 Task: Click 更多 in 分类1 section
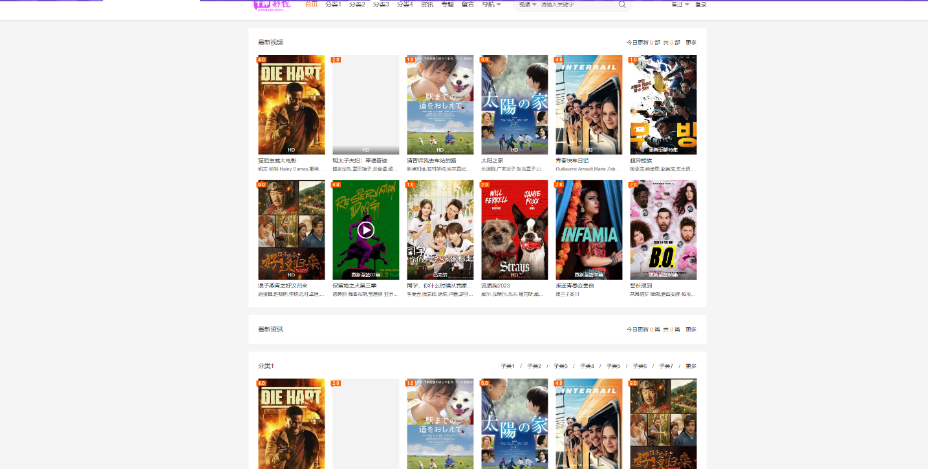pos(691,366)
